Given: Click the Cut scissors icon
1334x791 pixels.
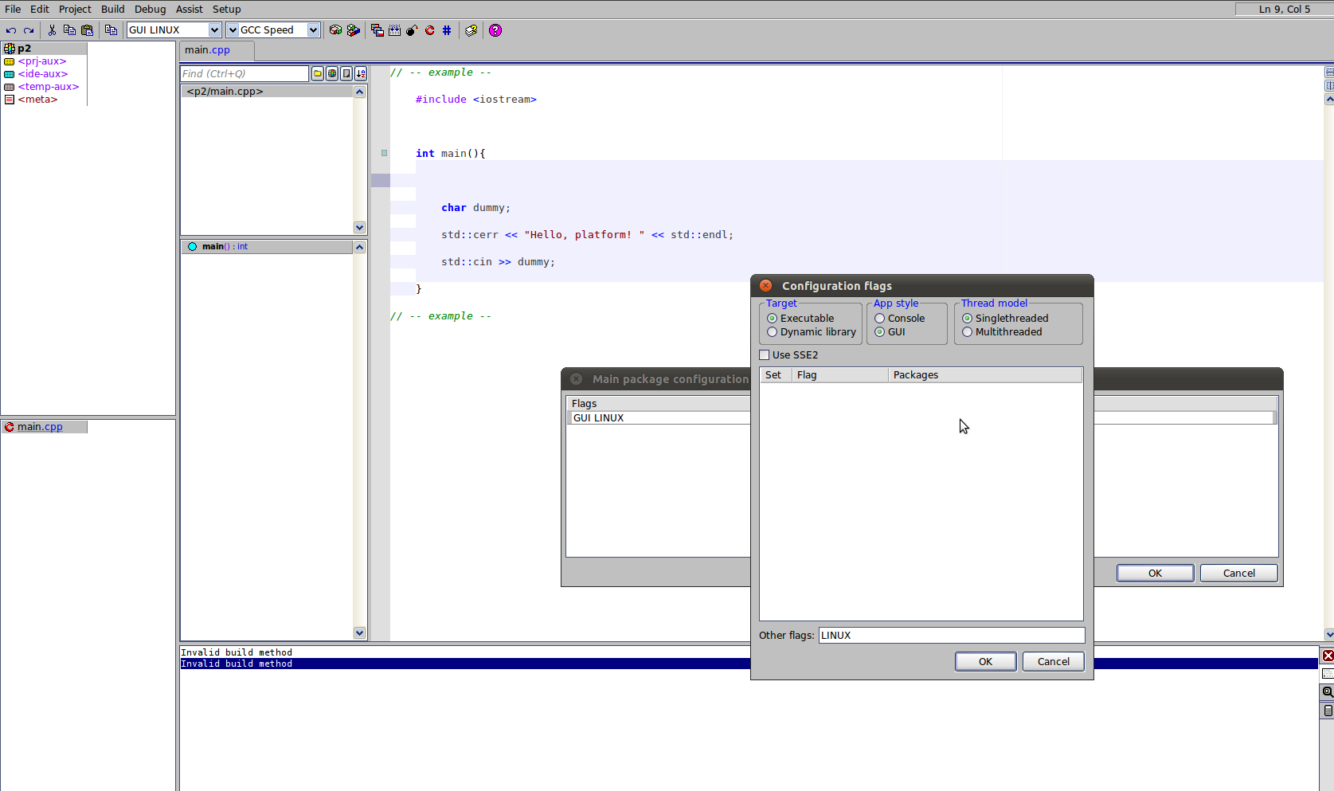Looking at the screenshot, I should point(52,30).
